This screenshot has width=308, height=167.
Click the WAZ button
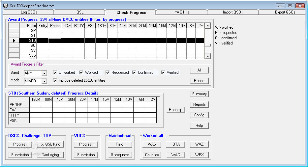pos(199,144)
